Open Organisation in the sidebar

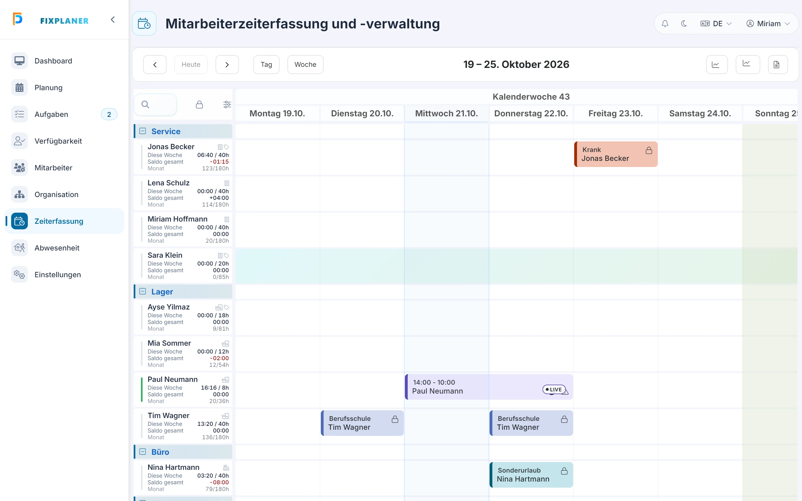tap(64, 195)
